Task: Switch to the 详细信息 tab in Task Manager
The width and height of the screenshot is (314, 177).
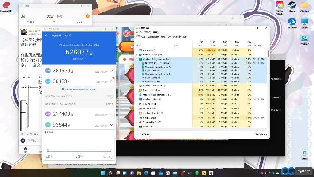Action: point(176,37)
